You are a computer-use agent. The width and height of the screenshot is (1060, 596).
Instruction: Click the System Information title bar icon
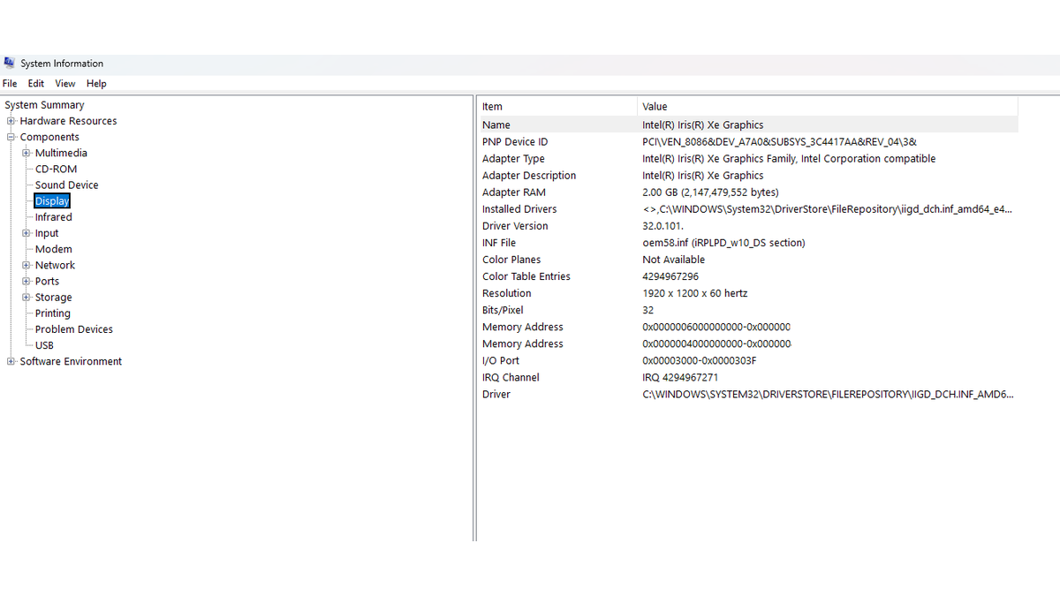click(x=9, y=63)
